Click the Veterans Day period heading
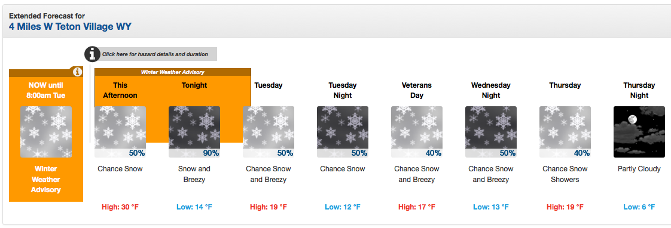Image resolution: width=671 pixels, height=228 pixels. (417, 90)
